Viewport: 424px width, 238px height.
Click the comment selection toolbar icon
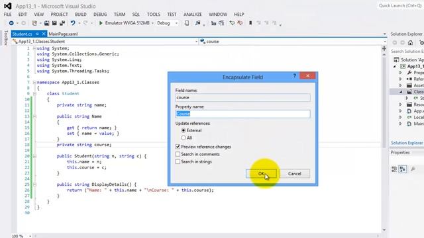pyautogui.click(x=213, y=23)
